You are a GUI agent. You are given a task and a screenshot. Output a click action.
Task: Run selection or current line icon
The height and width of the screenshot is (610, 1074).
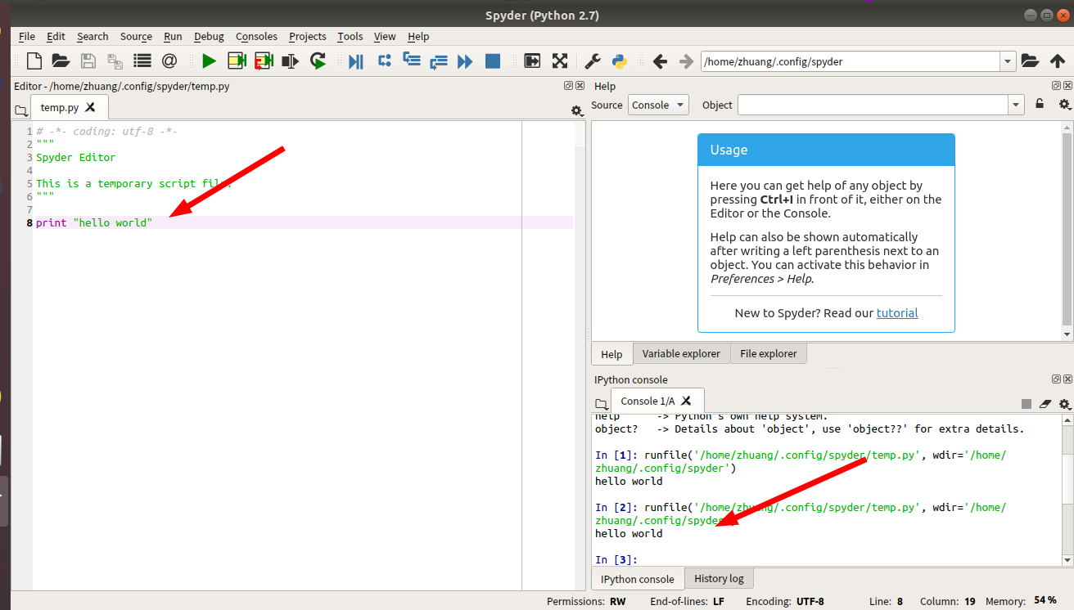291,61
